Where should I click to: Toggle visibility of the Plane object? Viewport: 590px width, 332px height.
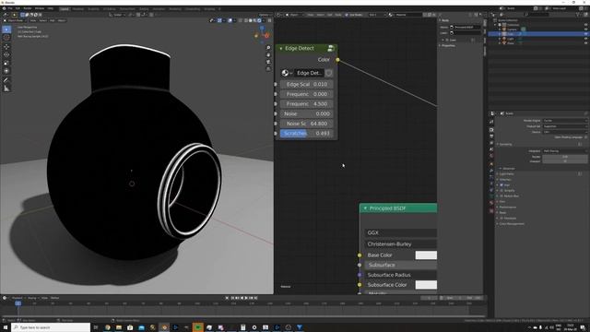pyautogui.click(x=585, y=43)
